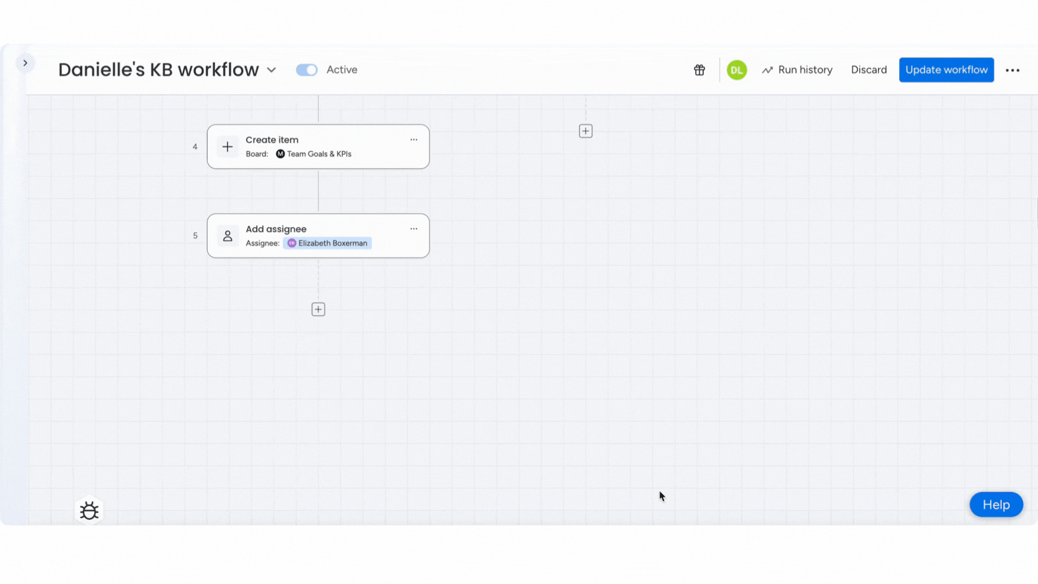Expand the workflow name dropdown chevron

pyautogui.click(x=271, y=70)
